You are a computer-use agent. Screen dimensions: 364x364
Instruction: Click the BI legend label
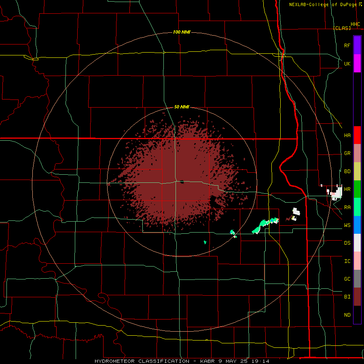(x=347, y=297)
